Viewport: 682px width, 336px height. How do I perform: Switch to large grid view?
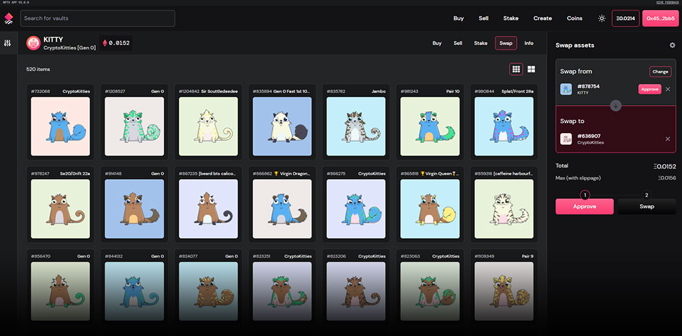tap(531, 69)
